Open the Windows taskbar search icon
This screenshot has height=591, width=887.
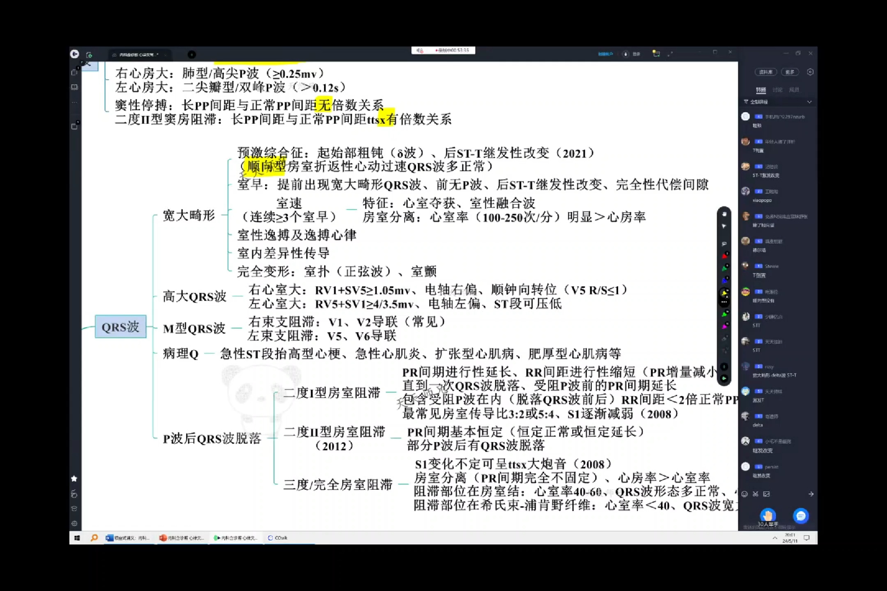tap(94, 538)
